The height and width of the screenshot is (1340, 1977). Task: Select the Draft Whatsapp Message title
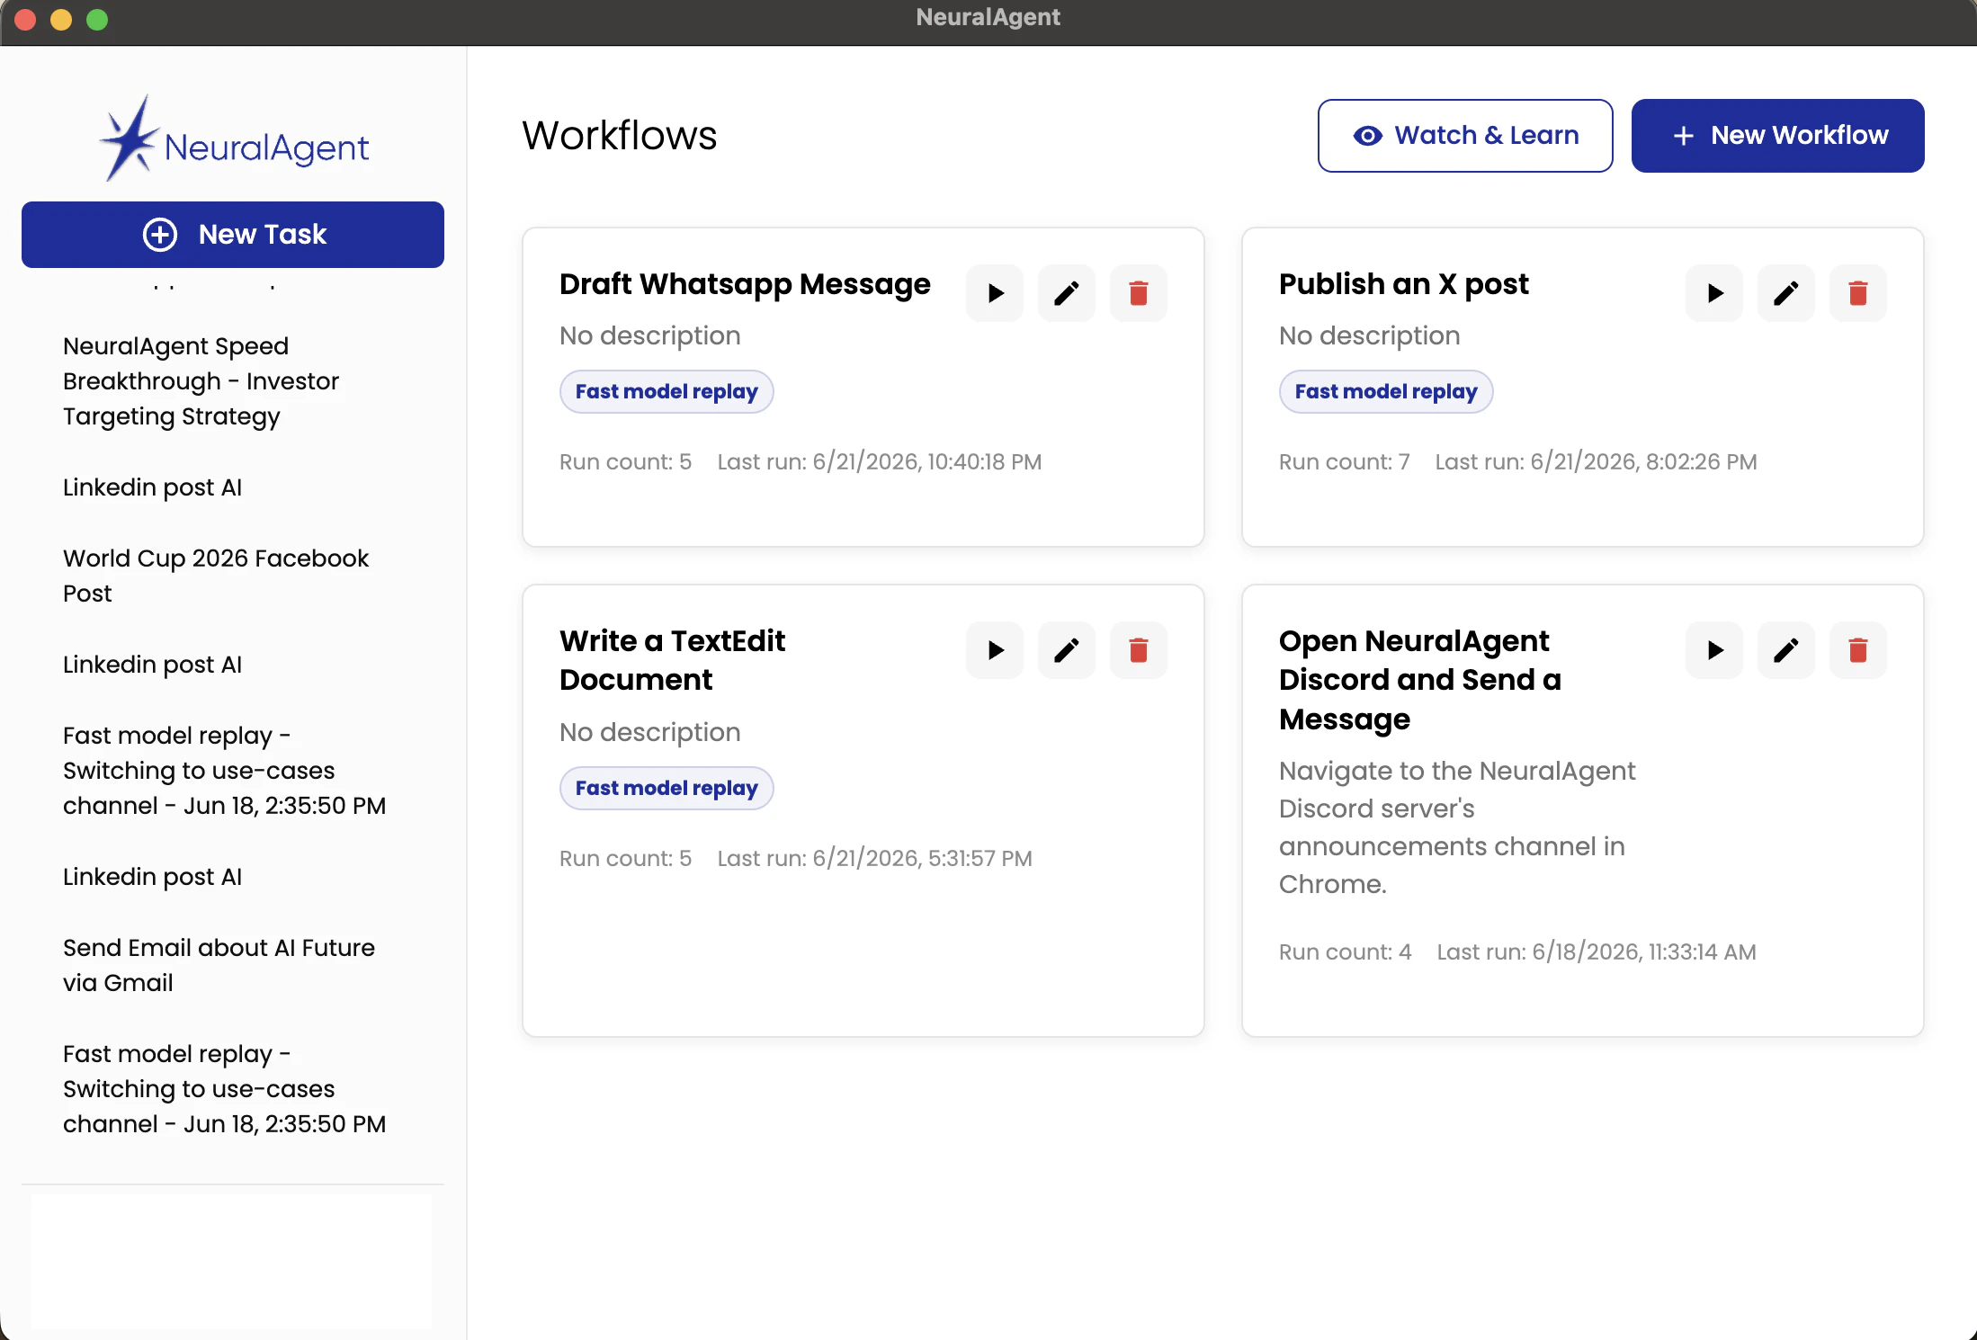pos(745,284)
